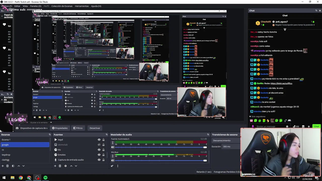The height and width of the screenshot is (181, 322).
Task: Unlock the tts source
Action: [x=103, y=150]
